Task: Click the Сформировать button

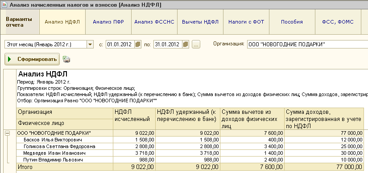Action: (x=32, y=60)
